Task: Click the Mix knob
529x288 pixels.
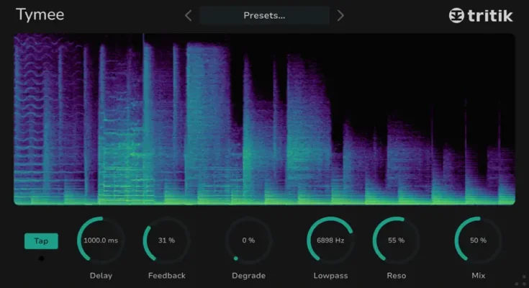Action: point(478,240)
